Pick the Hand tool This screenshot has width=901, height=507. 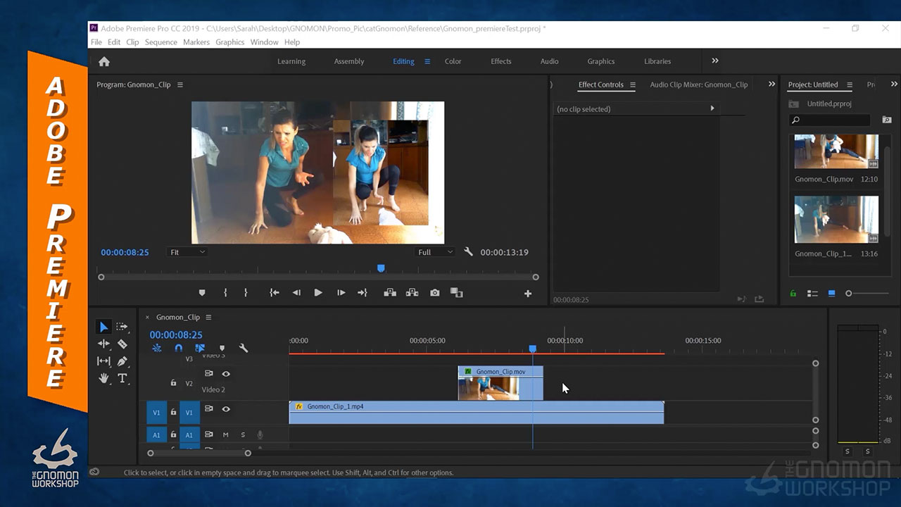103,378
